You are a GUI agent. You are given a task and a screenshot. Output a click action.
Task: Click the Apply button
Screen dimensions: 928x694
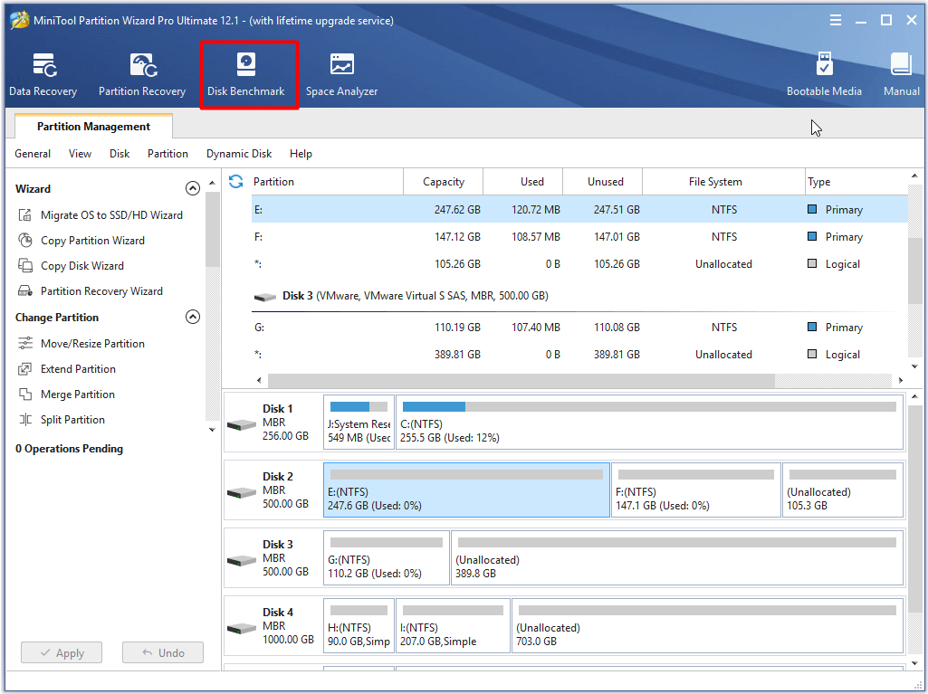coord(62,652)
